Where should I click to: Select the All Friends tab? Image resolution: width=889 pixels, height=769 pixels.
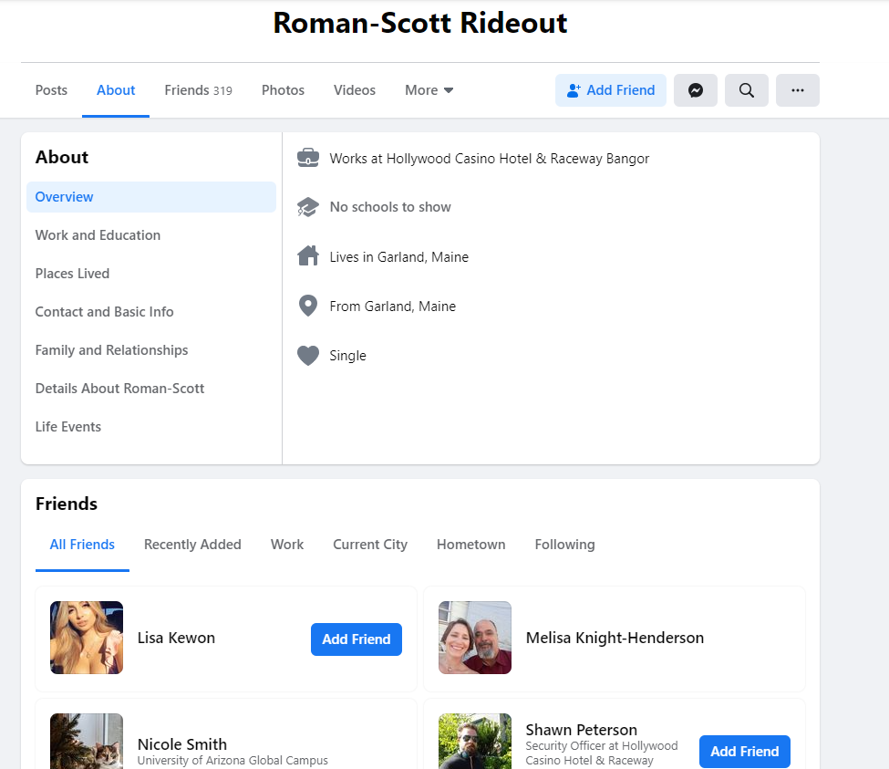82,545
